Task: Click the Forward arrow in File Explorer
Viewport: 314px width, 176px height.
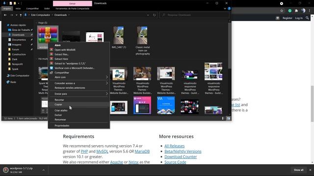Action: pyautogui.click(x=11, y=15)
